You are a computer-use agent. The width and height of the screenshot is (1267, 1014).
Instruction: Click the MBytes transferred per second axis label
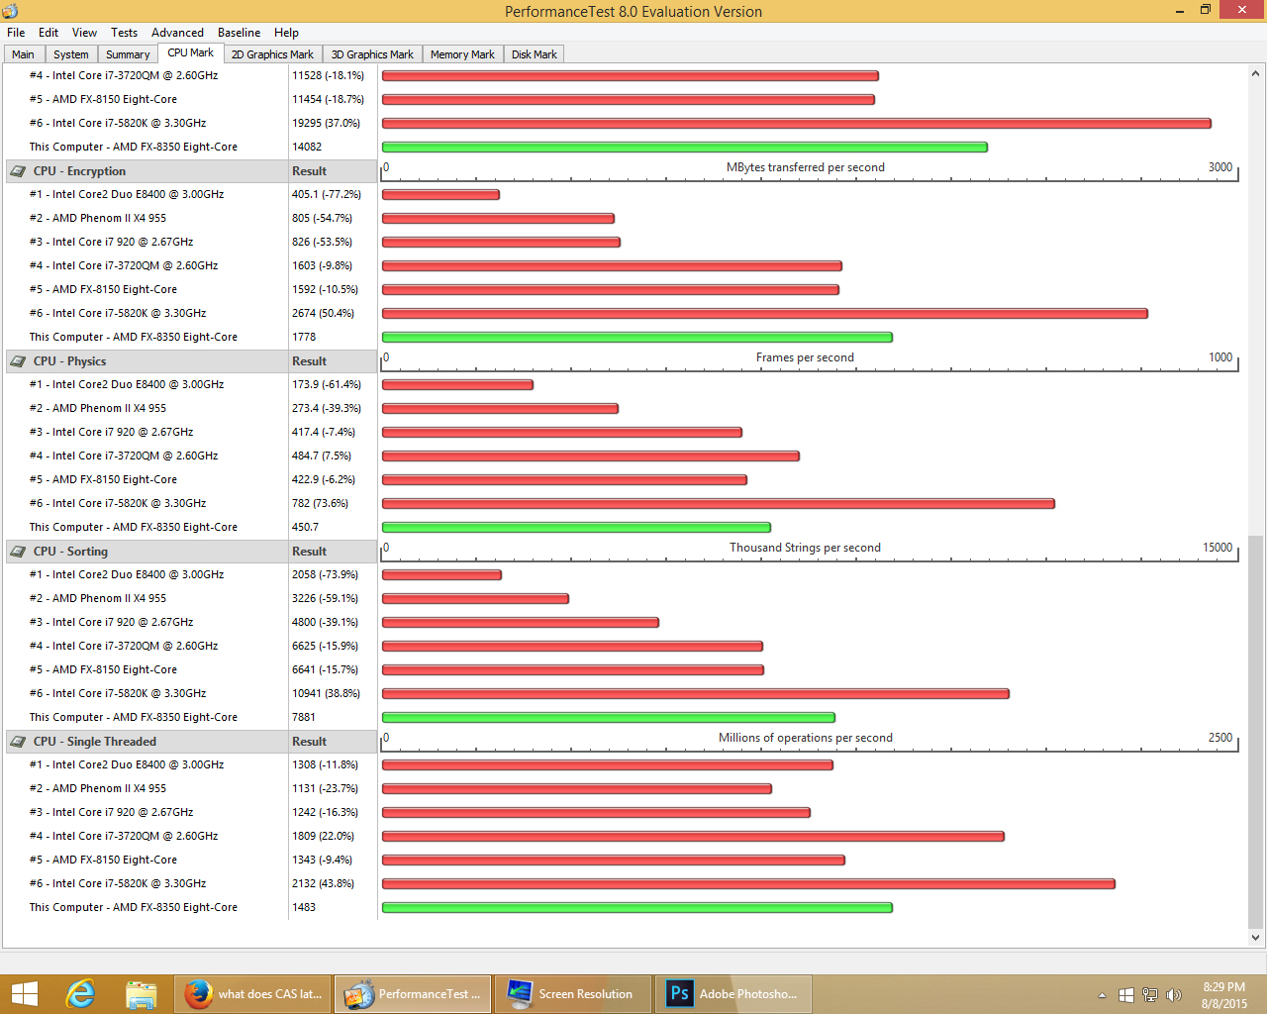tap(806, 167)
